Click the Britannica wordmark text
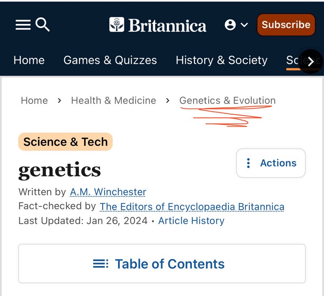Viewport: 324px width, 296px height. coord(167,26)
